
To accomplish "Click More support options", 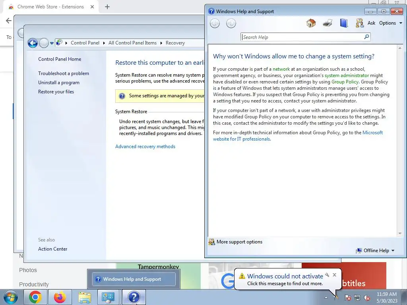I will (x=239, y=242).
